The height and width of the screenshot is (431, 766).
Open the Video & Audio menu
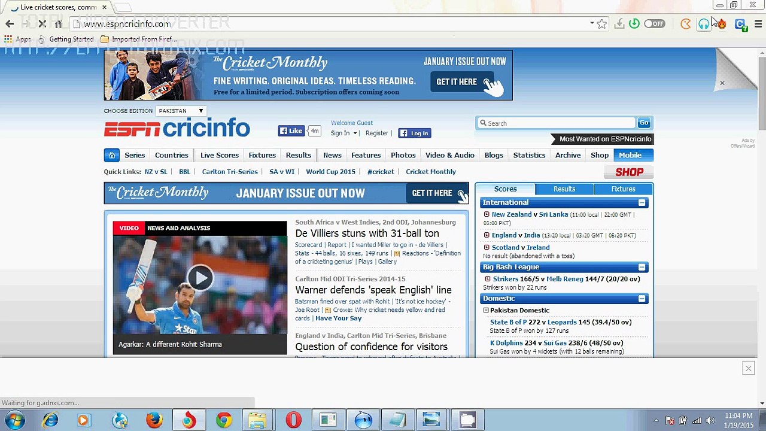click(450, 155)
